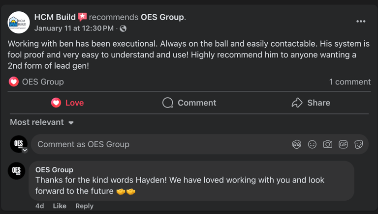This screenshot has height=214, width=378.
Task: Switch commenting profile via avatar arrow
Action: click(25, 150)
